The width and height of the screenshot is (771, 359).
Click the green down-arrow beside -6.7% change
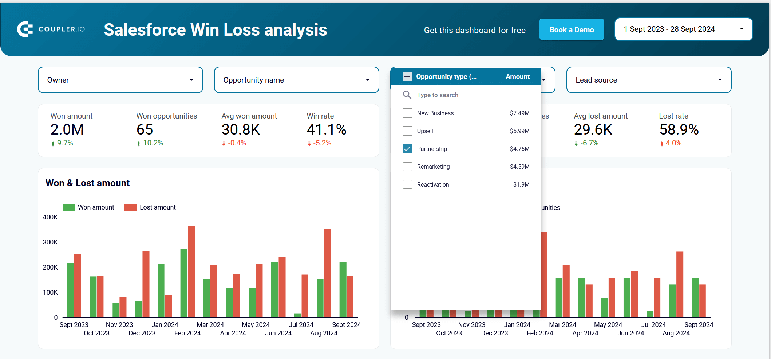(x=576, y=144)
